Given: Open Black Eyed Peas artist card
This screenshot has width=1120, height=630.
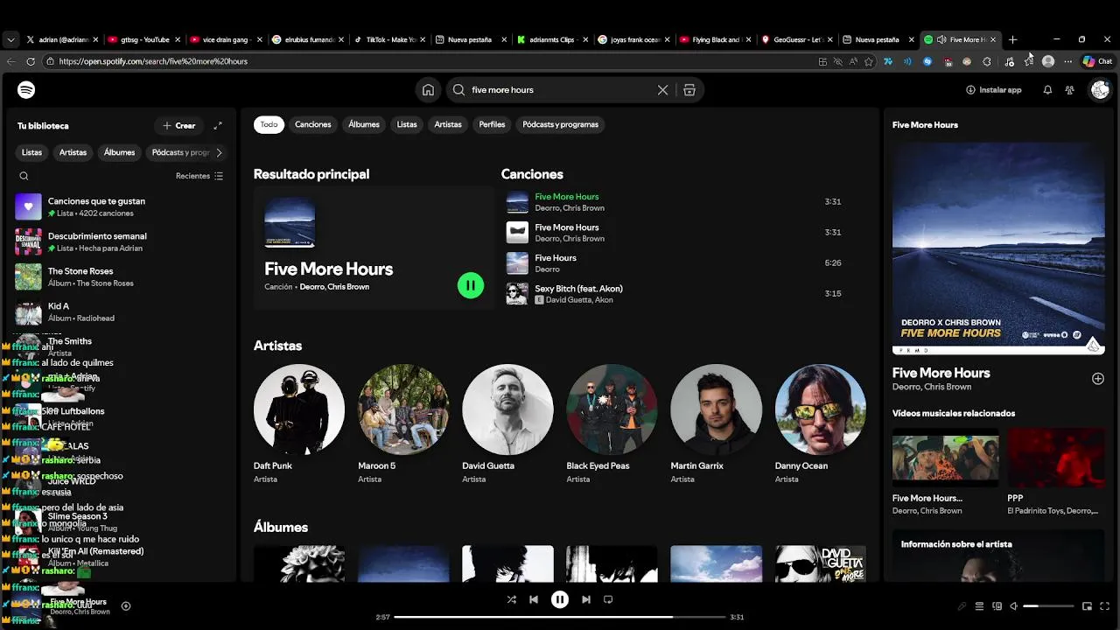Looking at the screenshot, I should tap(612, 424).
